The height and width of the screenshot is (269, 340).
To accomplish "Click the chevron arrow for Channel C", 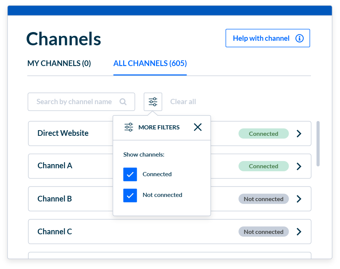I will tap(299, 231).
